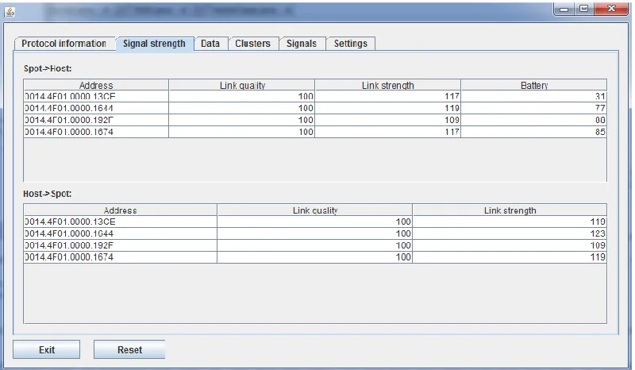Go to the Settings tab
Screen dimensions: 635x370
(x=351, y=44)
